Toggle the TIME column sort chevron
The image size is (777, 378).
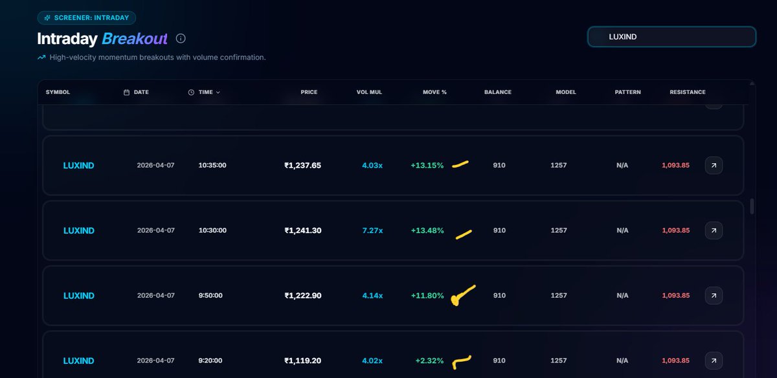click(x=218, y=93)
